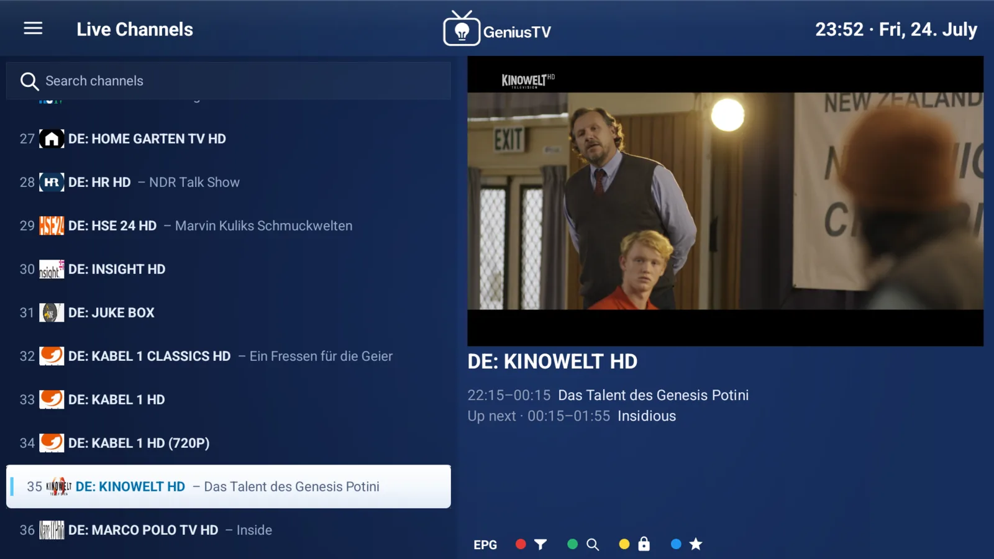This screenshot has height=559, width=994.
Task: Select channel DE: JUKE BOX
Action: (229, 312)
